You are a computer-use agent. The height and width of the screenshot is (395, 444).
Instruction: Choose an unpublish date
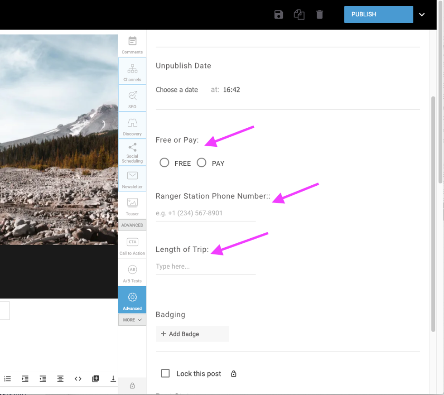(x=177, y=90)
